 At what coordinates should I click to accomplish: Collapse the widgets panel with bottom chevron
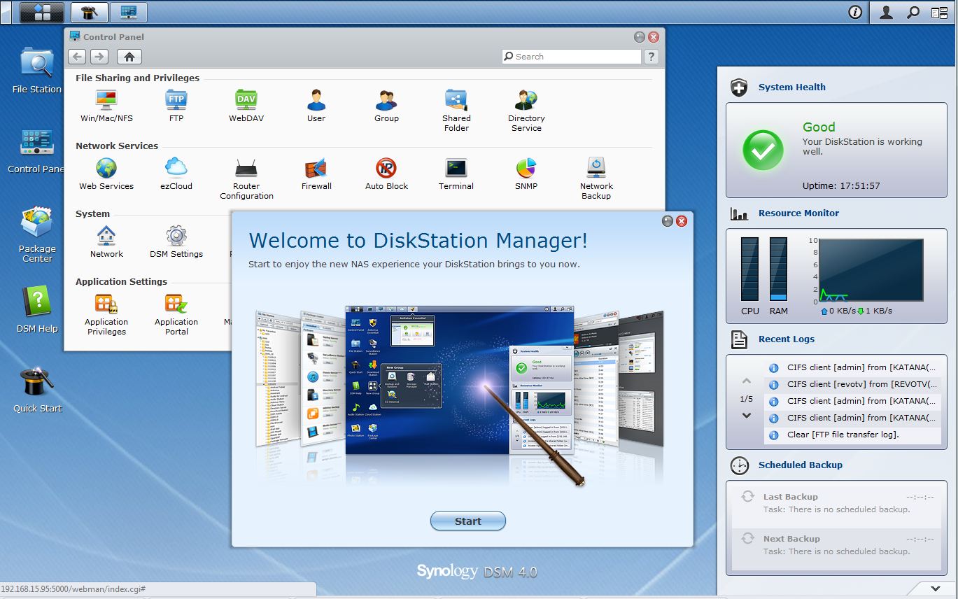coord(935,588)
